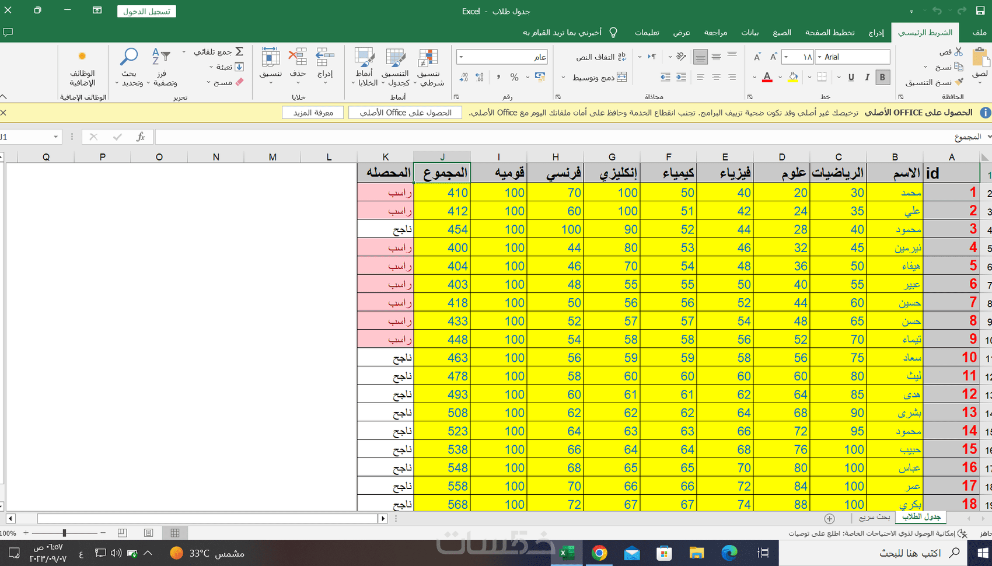The width and height of the screenshot is (992, 566).
Task: Apply percent style format
Action: pos(514,77)
